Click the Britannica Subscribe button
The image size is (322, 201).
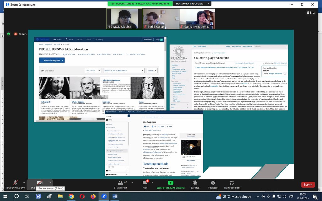[148, 39]
